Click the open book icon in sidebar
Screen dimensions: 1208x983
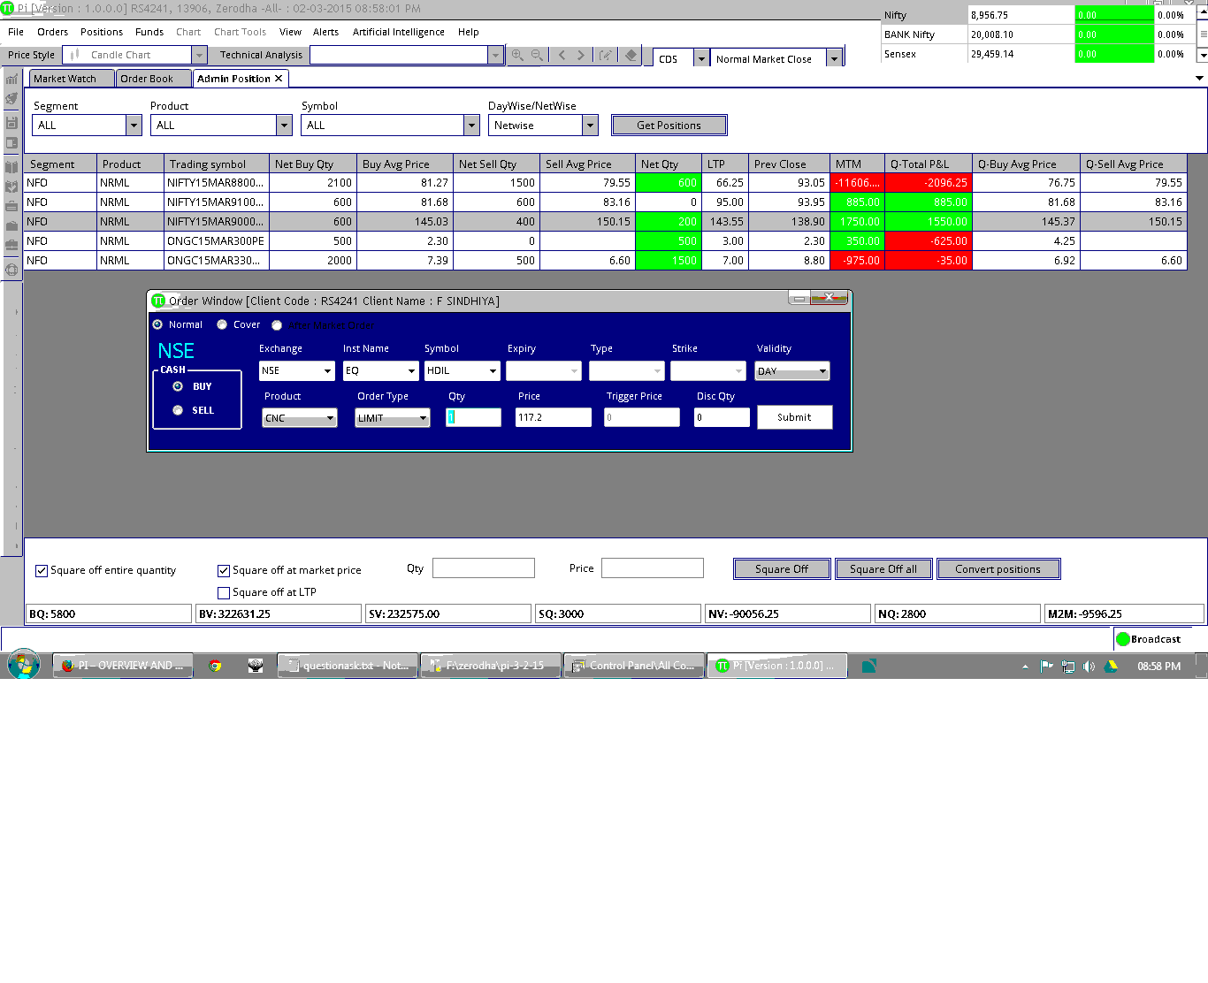11,166
